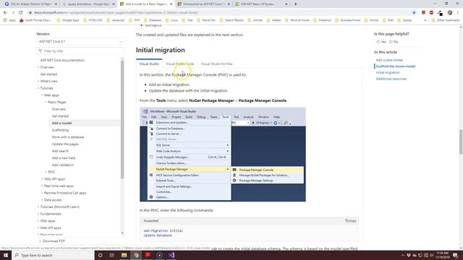This screenshot has height=260, width=463.
Task: Click the main page vertical scrollbar
Action: 461,142
